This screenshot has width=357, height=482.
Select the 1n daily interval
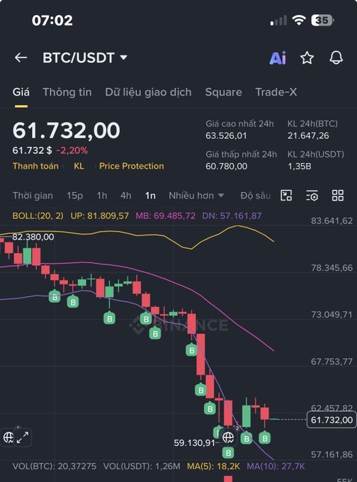(x=150, y=196)
